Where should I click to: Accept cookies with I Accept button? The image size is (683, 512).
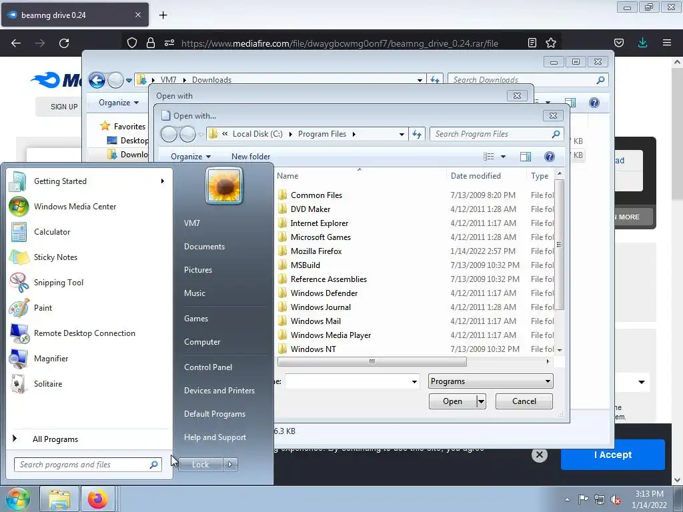pyautogui.click(x=613, y=455)
